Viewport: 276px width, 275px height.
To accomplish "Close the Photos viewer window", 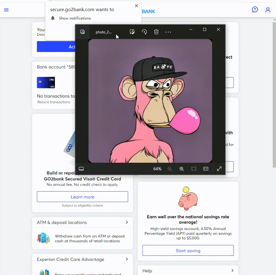I will click(218, 29).
